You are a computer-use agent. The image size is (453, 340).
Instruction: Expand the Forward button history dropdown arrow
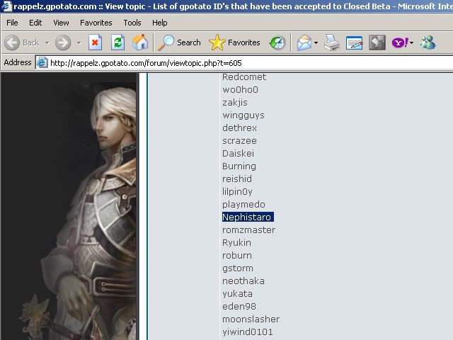77,42
